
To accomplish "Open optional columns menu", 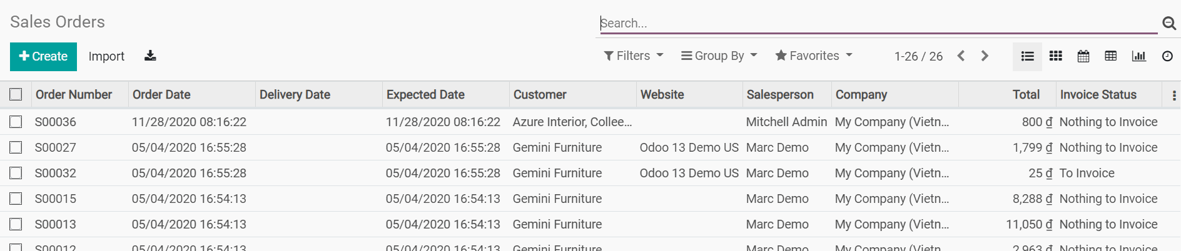I will tap(1173, 96).
